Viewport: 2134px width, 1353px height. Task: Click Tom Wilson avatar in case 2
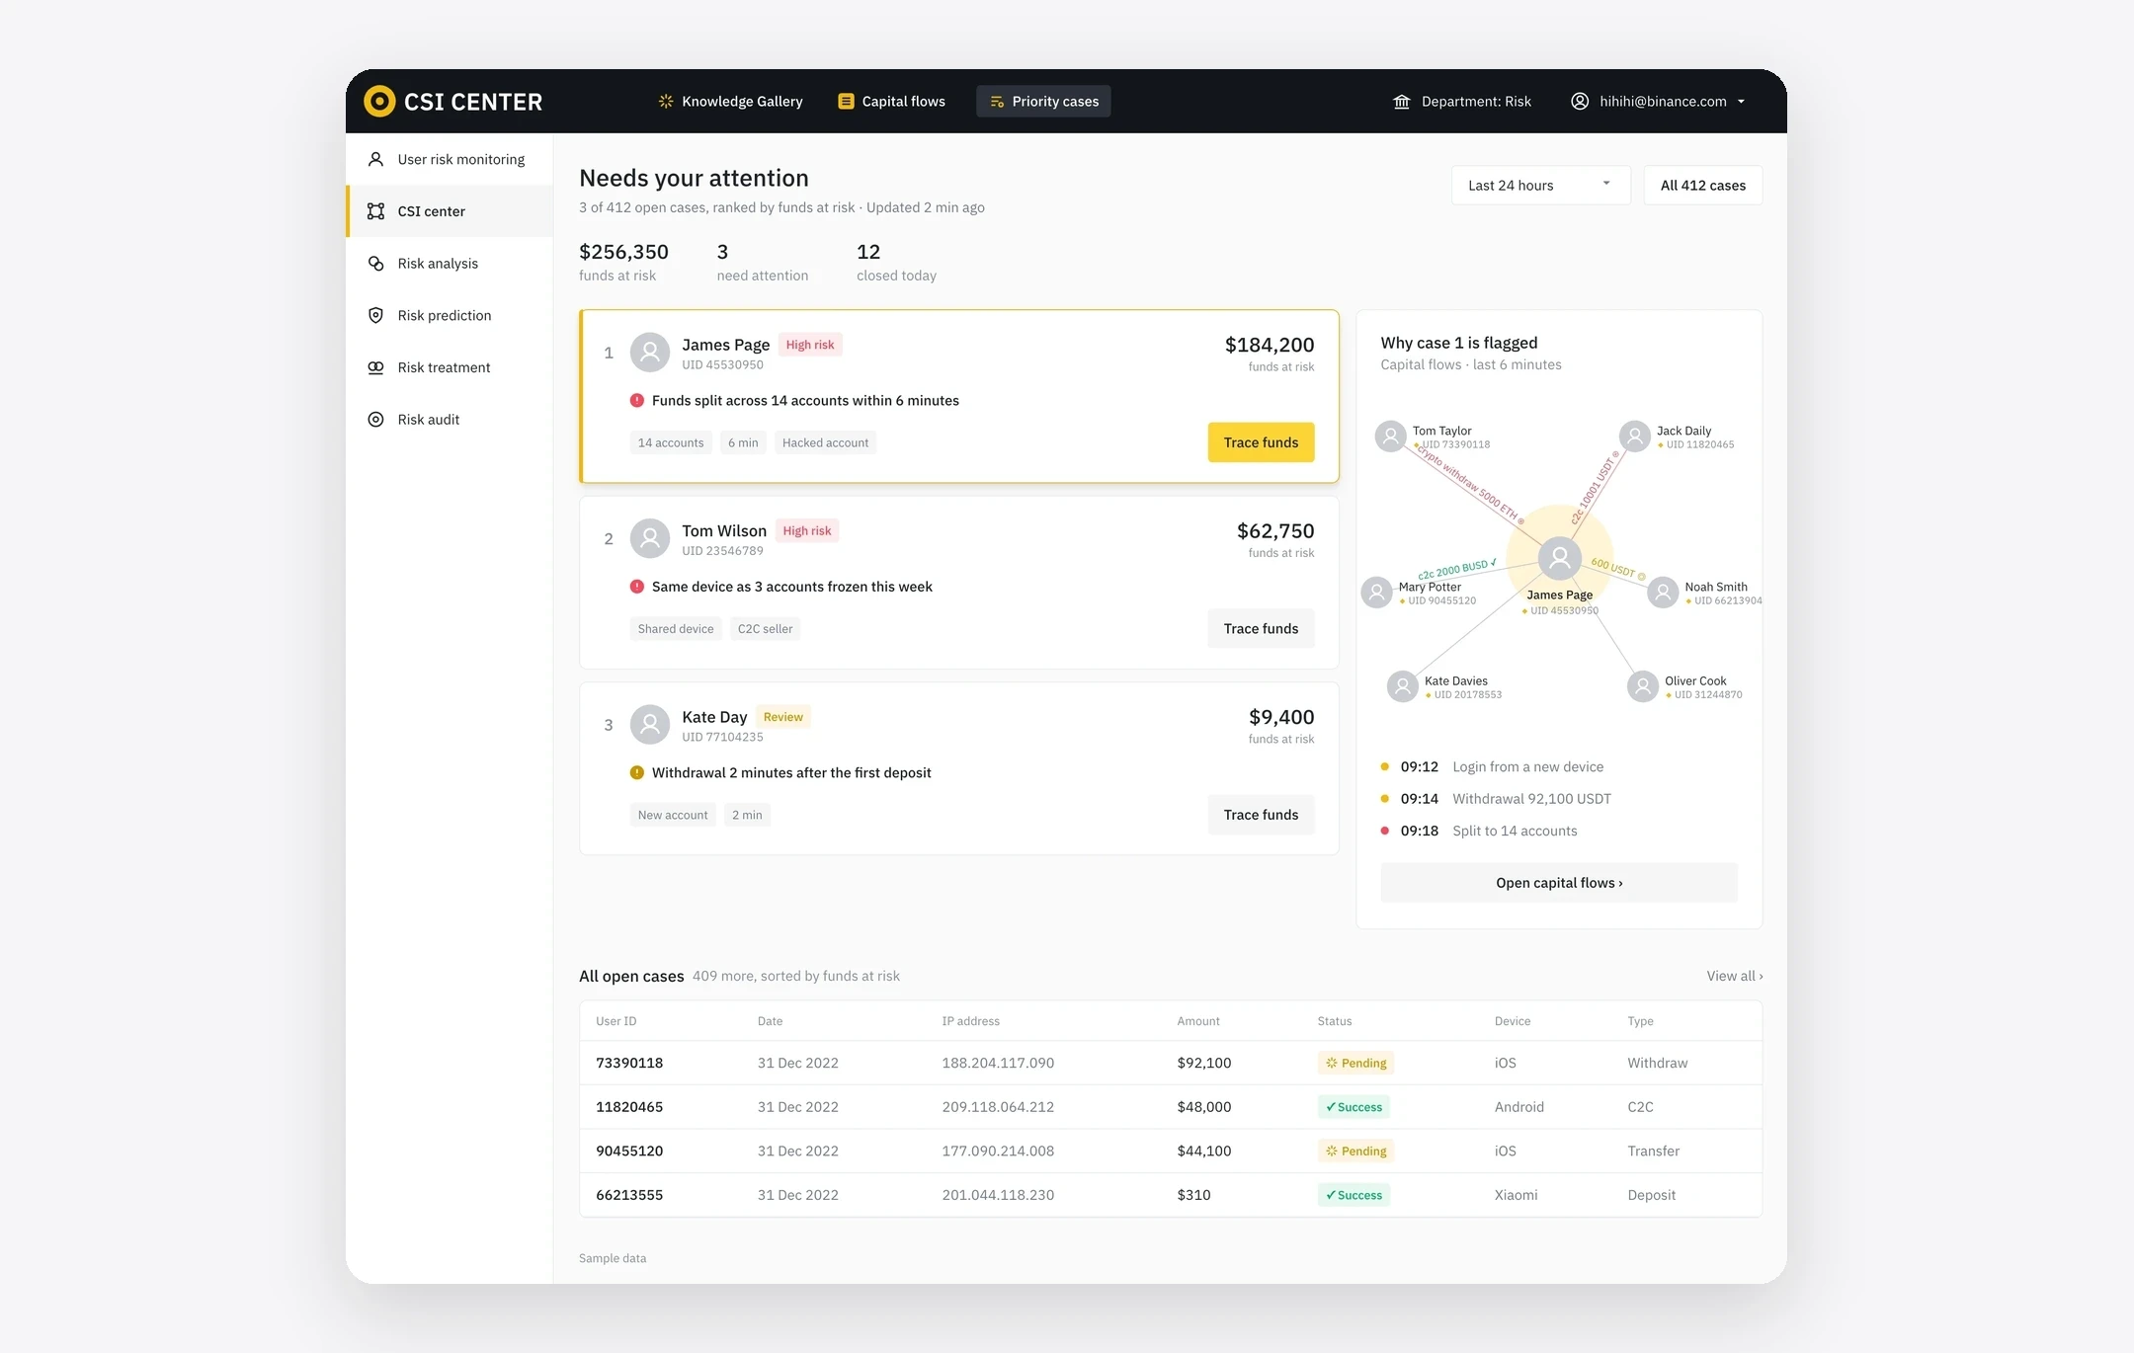[x=650, y=538]
